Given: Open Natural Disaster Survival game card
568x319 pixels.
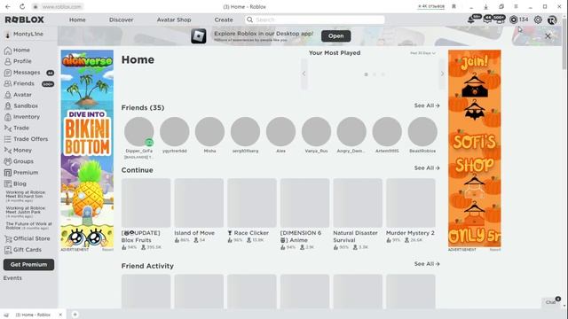Looking at the screenshot, I should click(358, 214).
